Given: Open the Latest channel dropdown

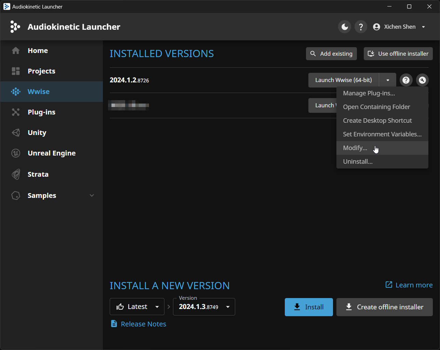Looking at the screenshot, I should pyautogui.click(x=137, y=307).
